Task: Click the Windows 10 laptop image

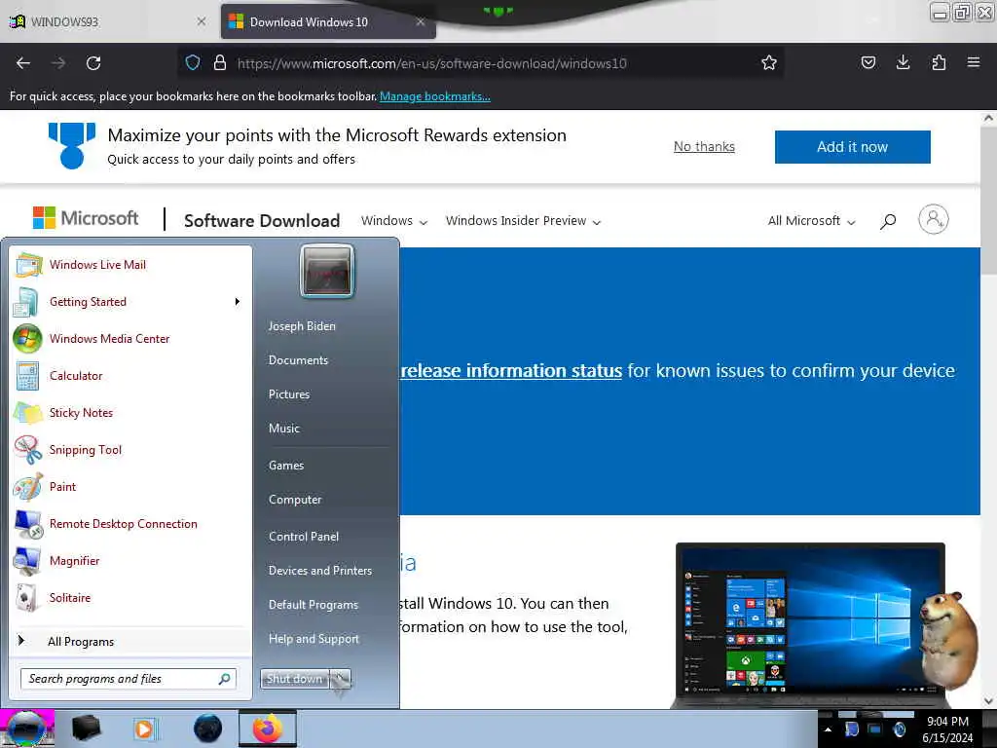Action: pyautogui.click(x=811, y=626)
